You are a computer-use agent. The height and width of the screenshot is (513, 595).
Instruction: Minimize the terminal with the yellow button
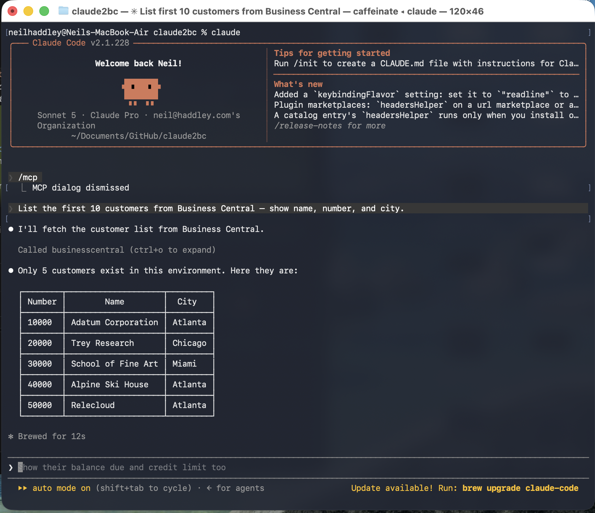pyautogui.click(x=28, y=11)
